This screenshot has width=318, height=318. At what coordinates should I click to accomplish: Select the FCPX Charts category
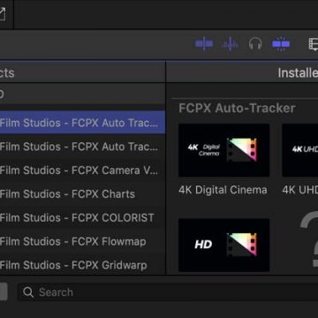pyautogui.click(x=82, y=194)
